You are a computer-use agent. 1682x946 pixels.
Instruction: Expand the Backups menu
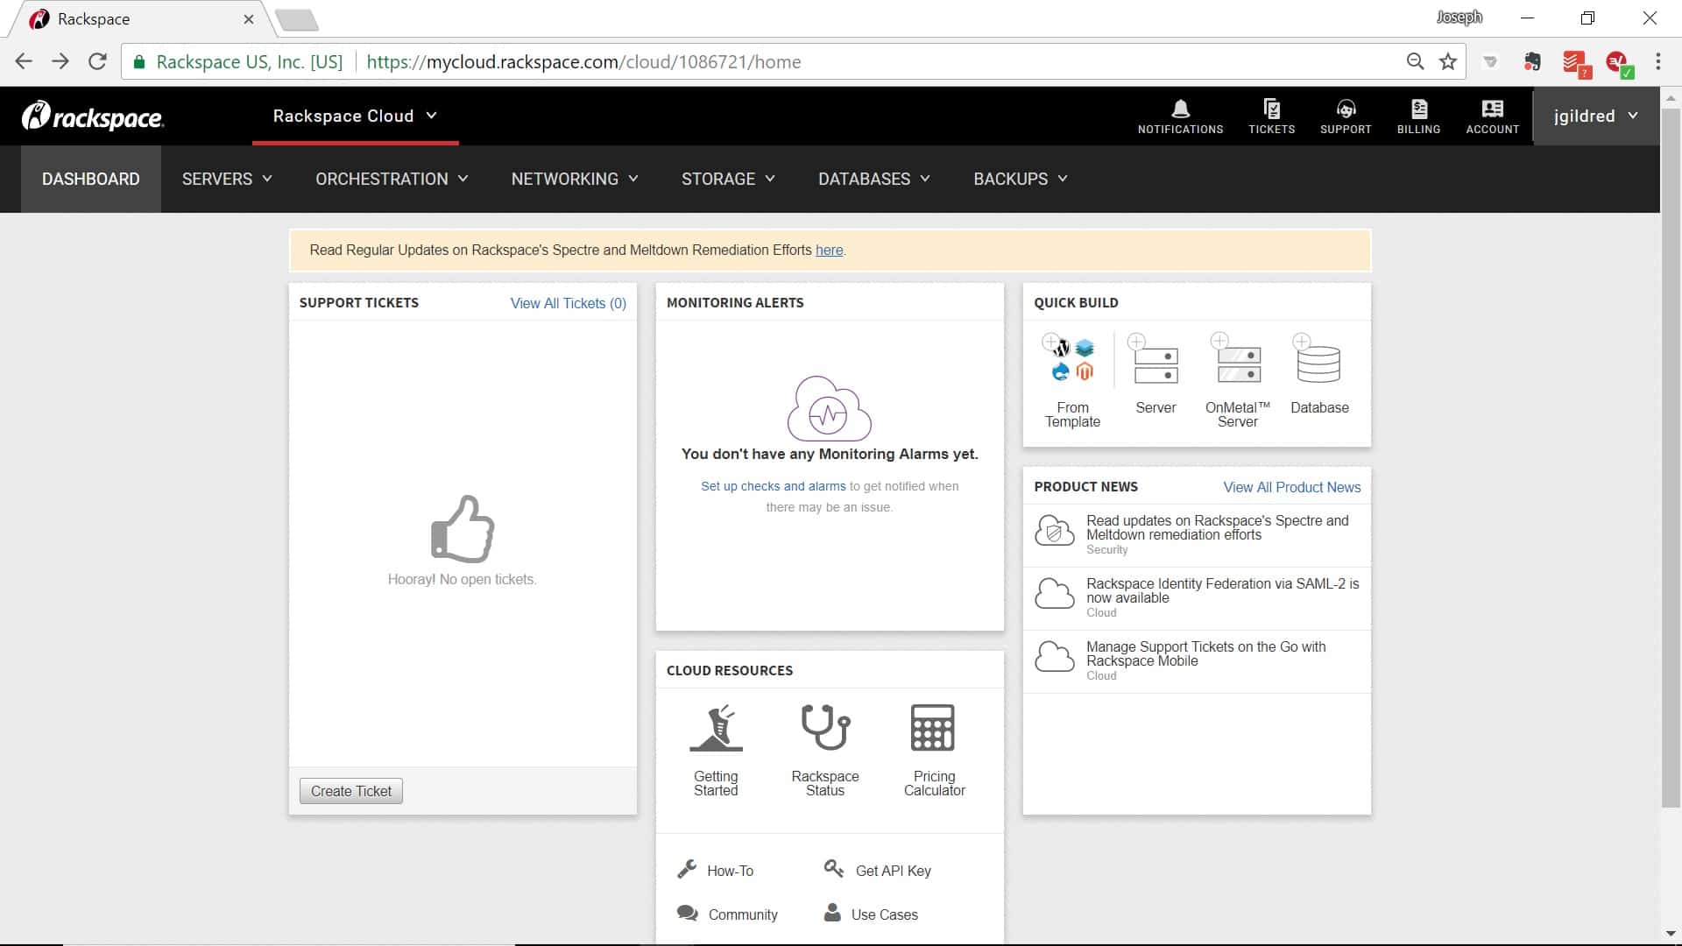(1021, 179)
